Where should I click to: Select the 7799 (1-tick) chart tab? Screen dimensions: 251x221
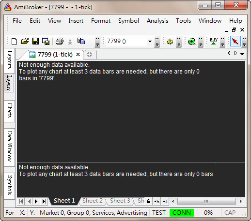tap(55, 55)
